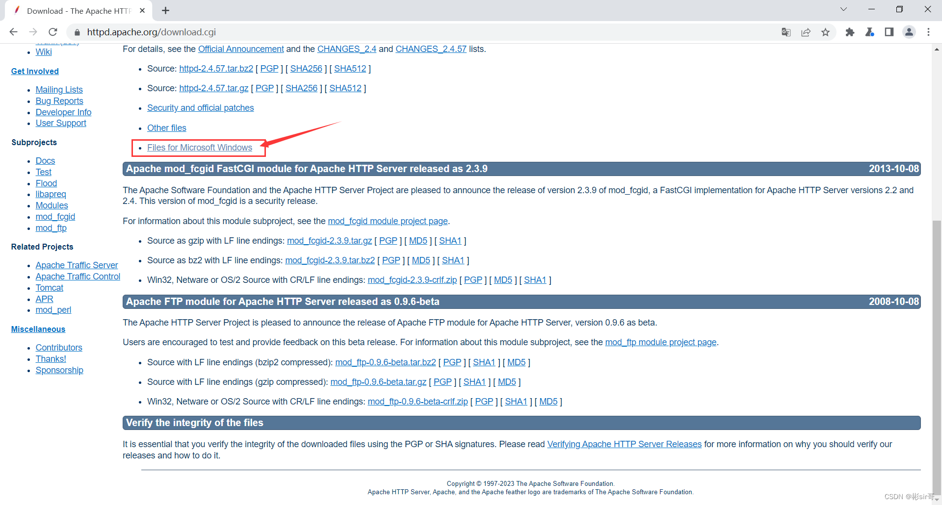Open the extensions puzzle icon
Image resolution: width=942 pixels, height=505 pixels.
click(x=850, y=32)
